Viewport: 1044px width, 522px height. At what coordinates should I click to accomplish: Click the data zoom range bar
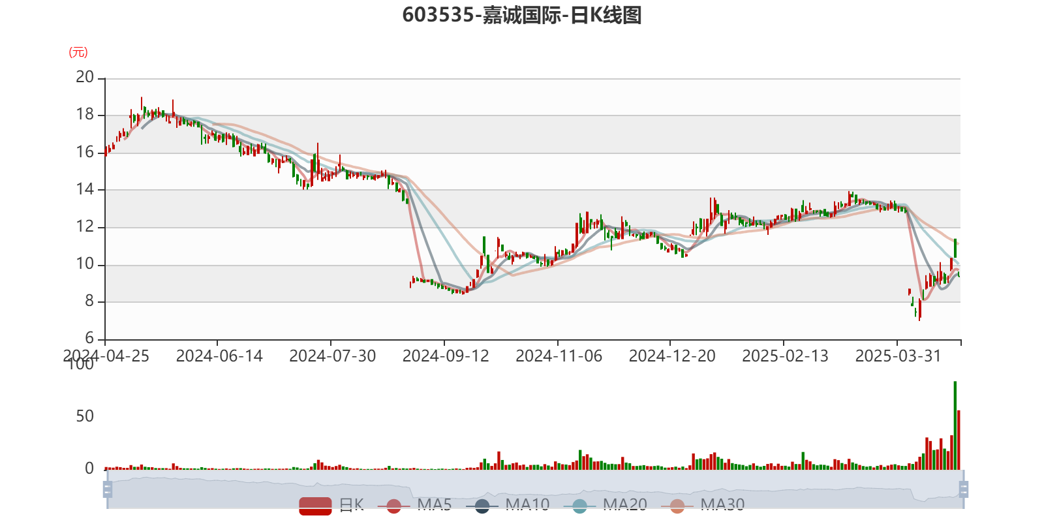click(x=535, y=489)
